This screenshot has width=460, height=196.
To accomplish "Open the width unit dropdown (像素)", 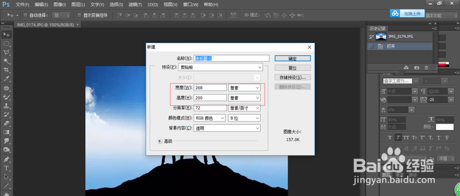I will click(x=244, y=88).
